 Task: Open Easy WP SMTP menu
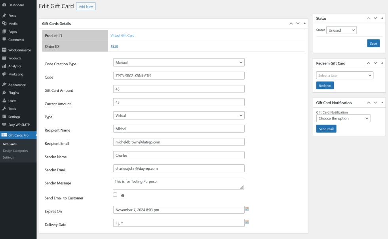click(19, 125)
